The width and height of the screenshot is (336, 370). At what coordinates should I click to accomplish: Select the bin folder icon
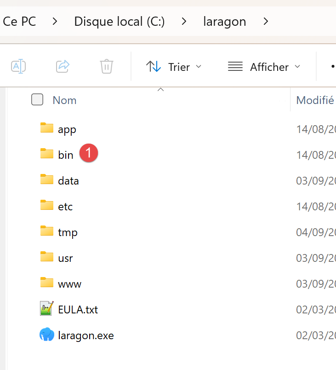click(x=46, y=153)
